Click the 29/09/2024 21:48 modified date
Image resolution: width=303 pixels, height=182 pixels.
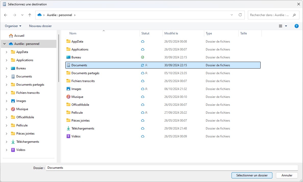click(x=176, y=128)
